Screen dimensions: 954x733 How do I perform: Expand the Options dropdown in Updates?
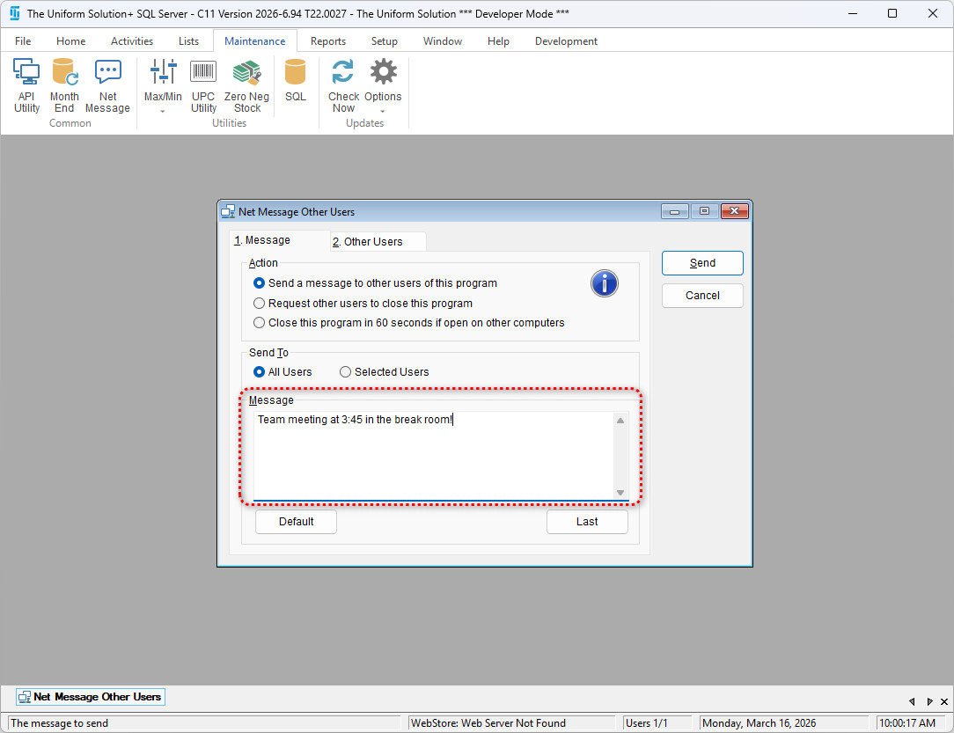click(383, 111)
